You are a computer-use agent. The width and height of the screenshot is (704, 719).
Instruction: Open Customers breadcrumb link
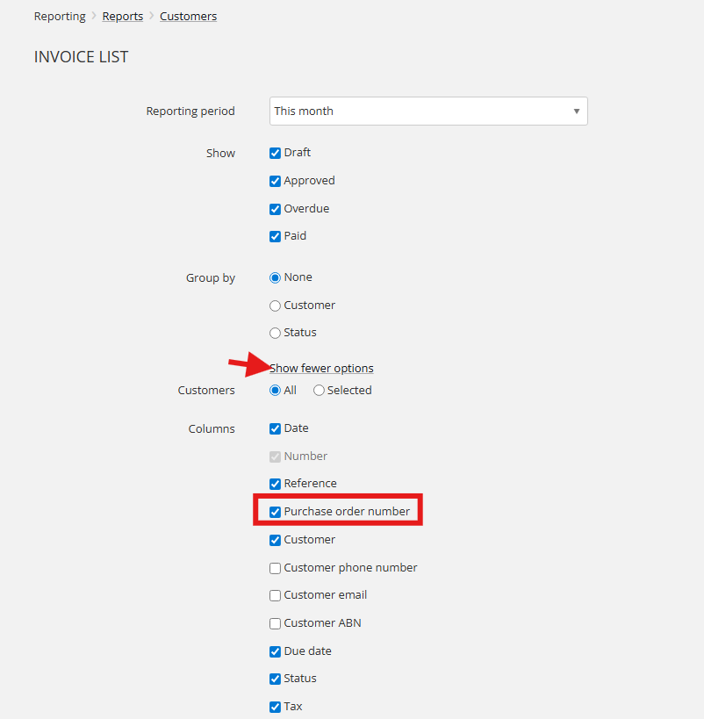coord(188,17)
